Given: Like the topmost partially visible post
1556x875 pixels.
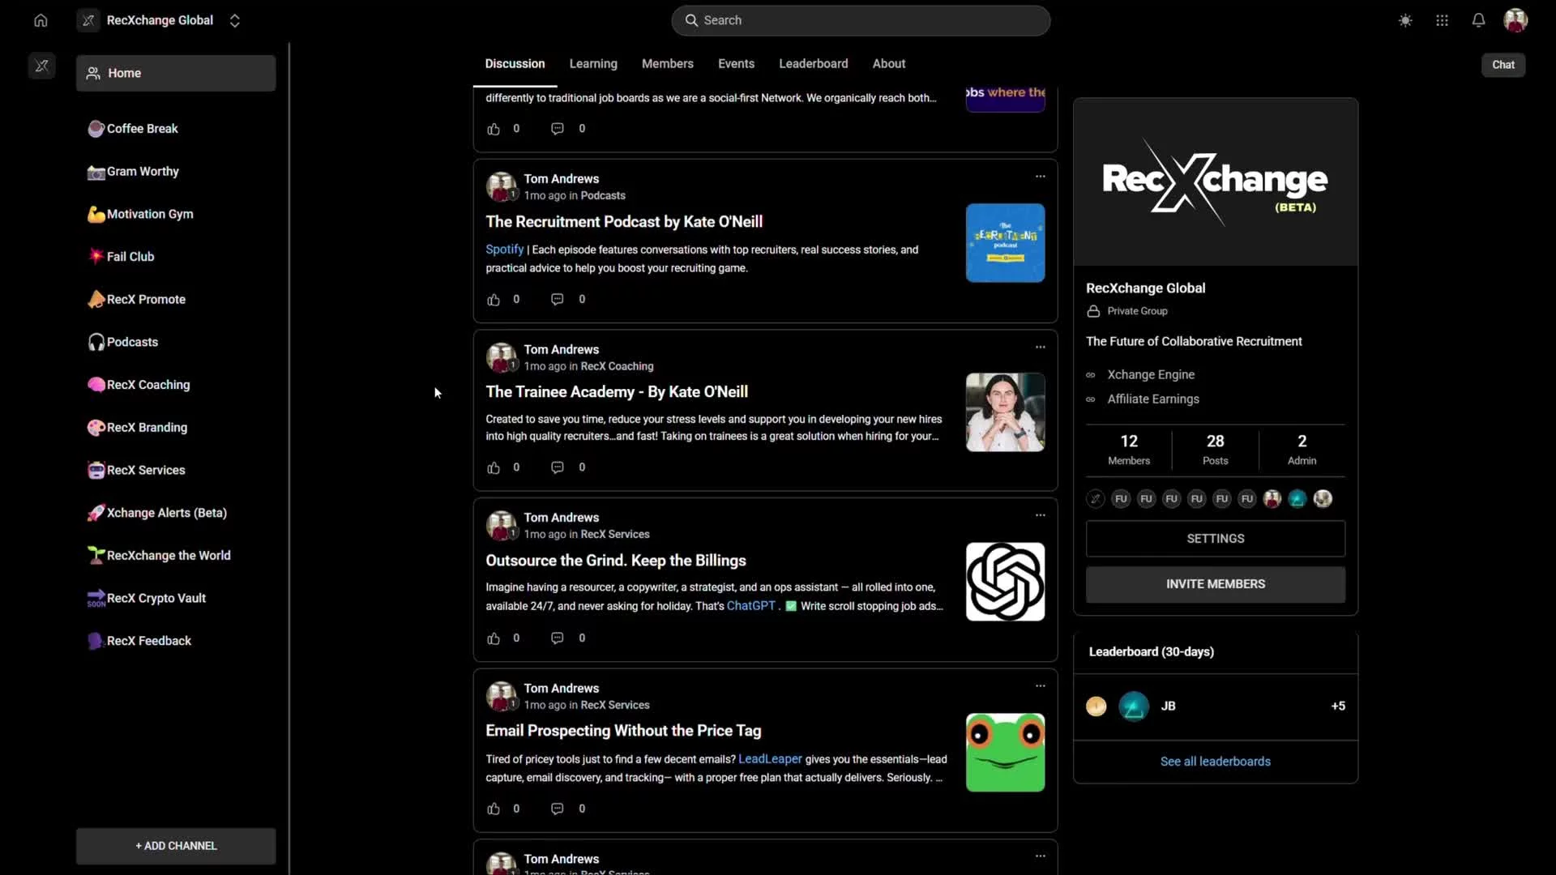Looking at the screenshot, I should pyautogui.click(x=494, y=129).
